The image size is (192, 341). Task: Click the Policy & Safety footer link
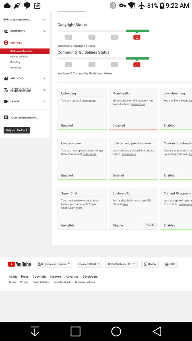(x=41, y=282)
